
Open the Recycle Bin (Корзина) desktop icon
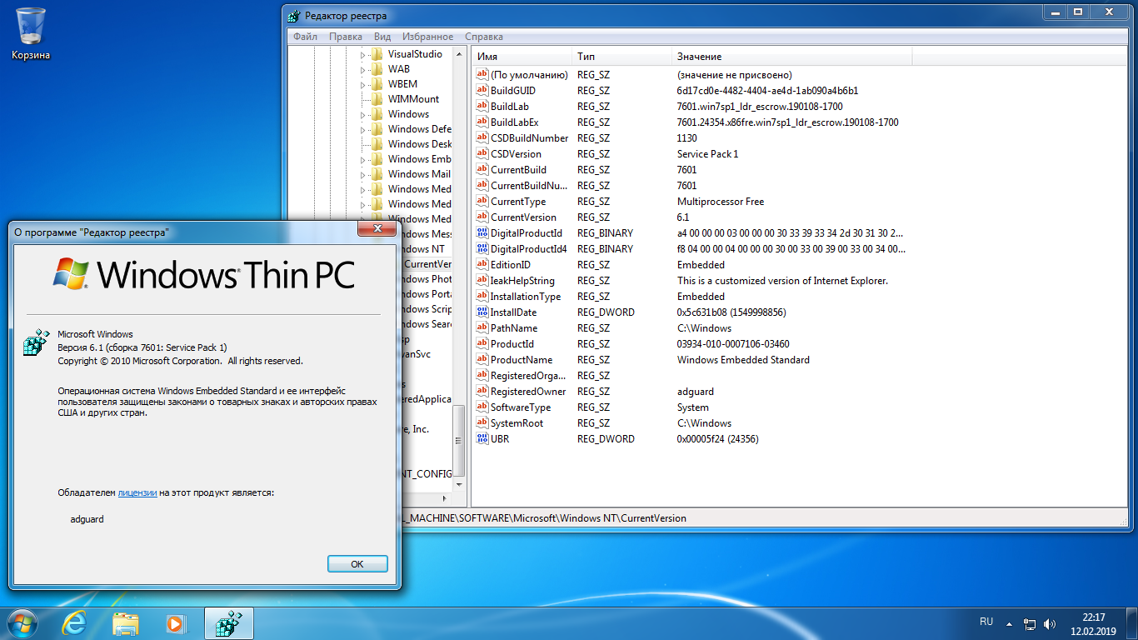[31, 33]
